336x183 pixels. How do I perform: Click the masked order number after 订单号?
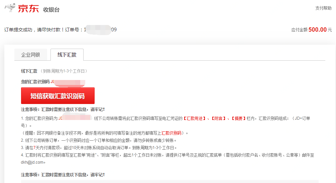(x=100, y=30)
